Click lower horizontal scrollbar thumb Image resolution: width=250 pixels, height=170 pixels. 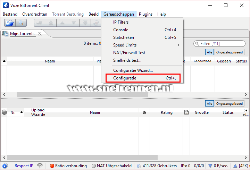pyautogui.click(x=82, y=158)
